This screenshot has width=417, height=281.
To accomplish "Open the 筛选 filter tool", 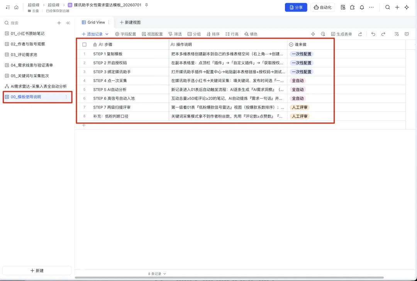I will [x=175, y=34].
